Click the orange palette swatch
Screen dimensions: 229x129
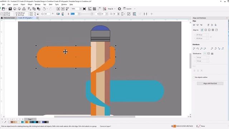(x=26, y=122)
